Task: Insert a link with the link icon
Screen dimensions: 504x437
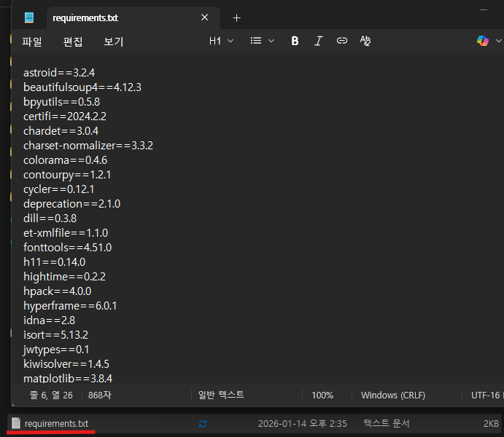Action: pyautogui.click(x=341, y=41)
